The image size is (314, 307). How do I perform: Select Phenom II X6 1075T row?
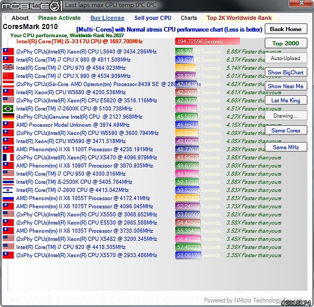tap(85, 206)
